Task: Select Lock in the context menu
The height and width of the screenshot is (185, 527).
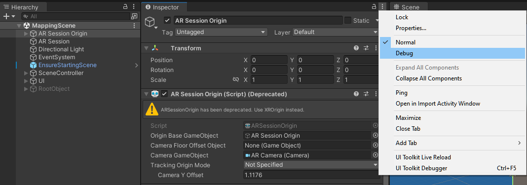Action: pos(452,17)
